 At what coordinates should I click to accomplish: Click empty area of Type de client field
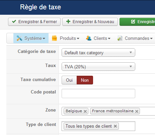127,126
